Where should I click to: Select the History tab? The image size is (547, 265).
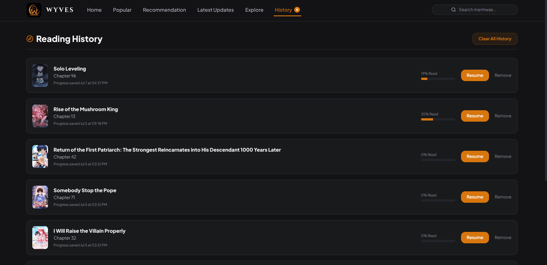(x=287, y=10)
